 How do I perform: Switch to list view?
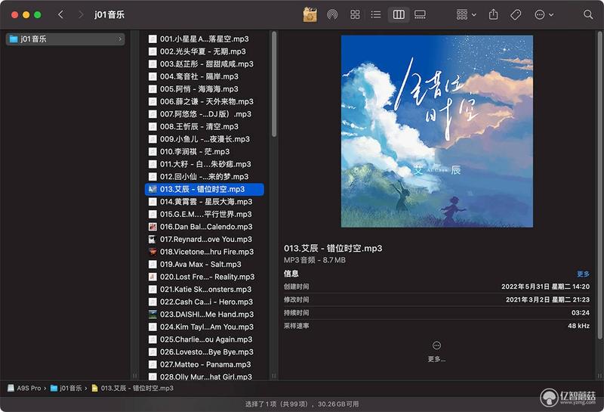[x=376, y=14]
